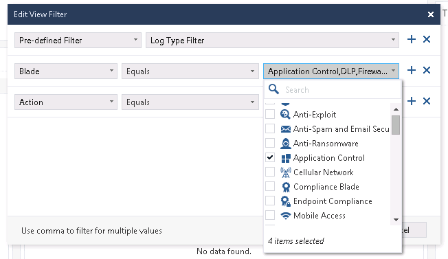Open the Action field dropdown
448x259 pixels.
click(x=66, y=102)
